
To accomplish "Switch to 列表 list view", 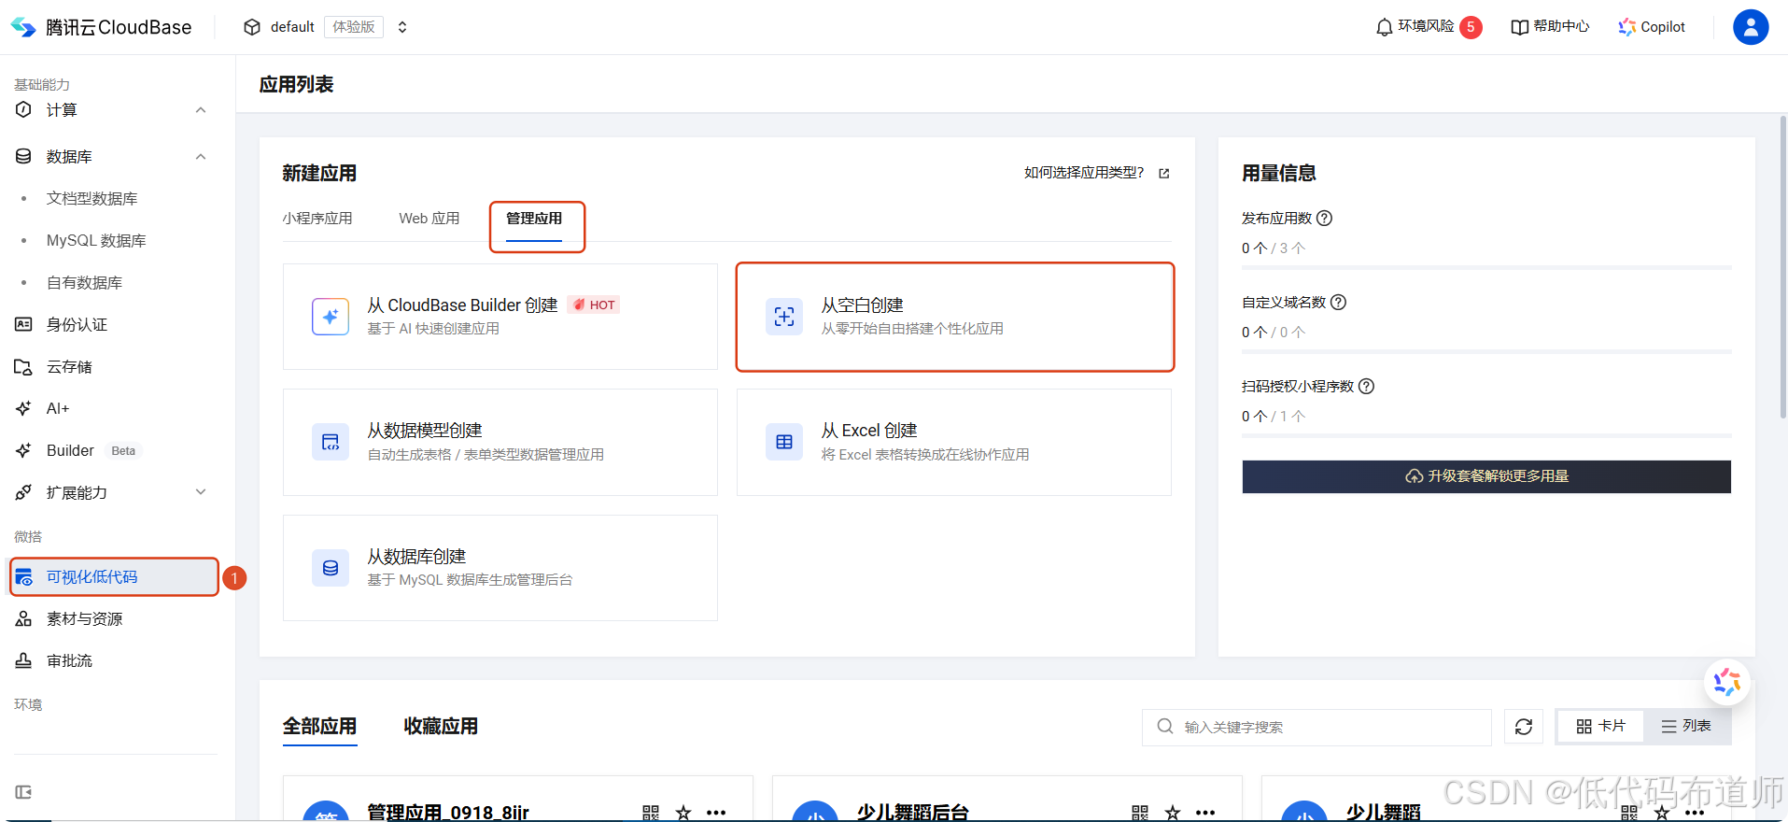I will (1686, 726).
